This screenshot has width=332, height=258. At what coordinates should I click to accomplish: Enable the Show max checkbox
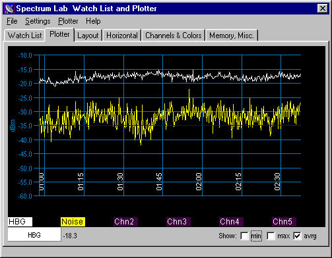(x=271, y=236)
